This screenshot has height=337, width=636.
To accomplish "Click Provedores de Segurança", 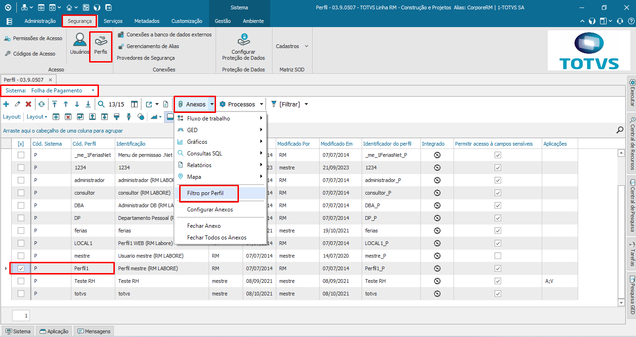I will click(146, 58).
